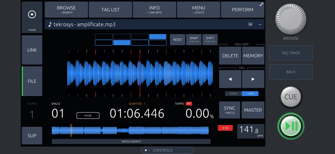The image size is (335, 154).
Task: Select the LINK source button
Action: (x=32, y=50)
